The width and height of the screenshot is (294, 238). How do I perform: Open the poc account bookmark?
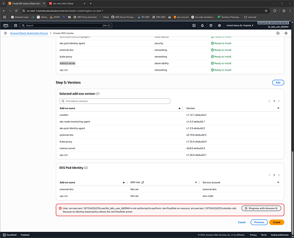pyautogui.click(x=181, y=17)
